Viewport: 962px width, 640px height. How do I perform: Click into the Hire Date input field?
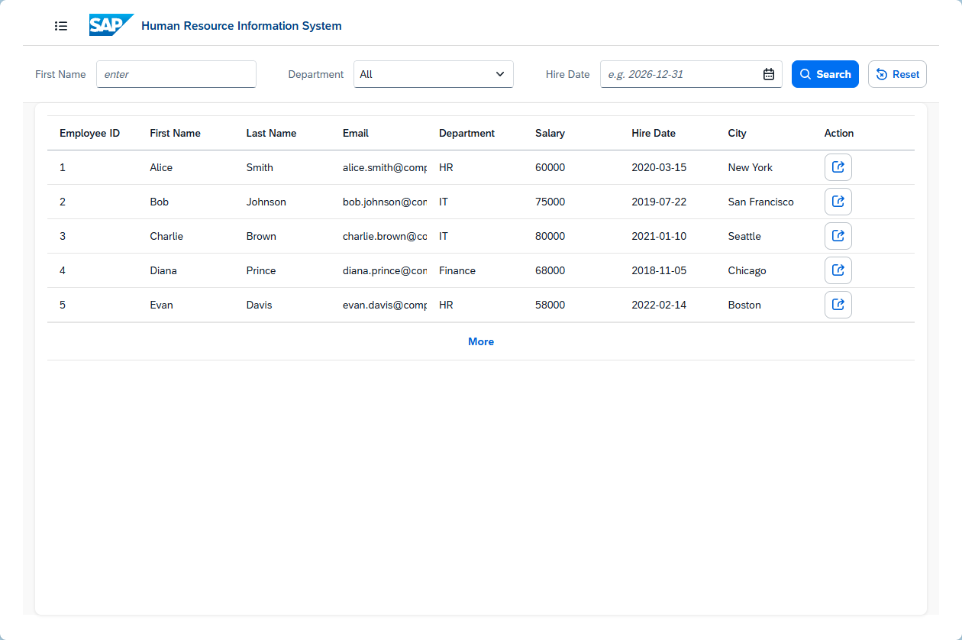pyautogui.click(x=680, y=74)
